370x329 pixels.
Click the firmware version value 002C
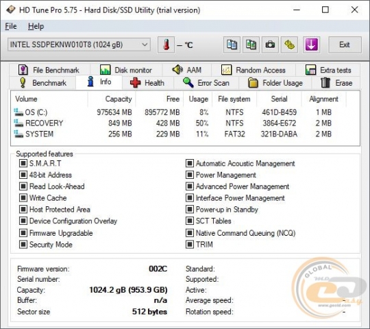pyautogui.click(x=158, y=269)
